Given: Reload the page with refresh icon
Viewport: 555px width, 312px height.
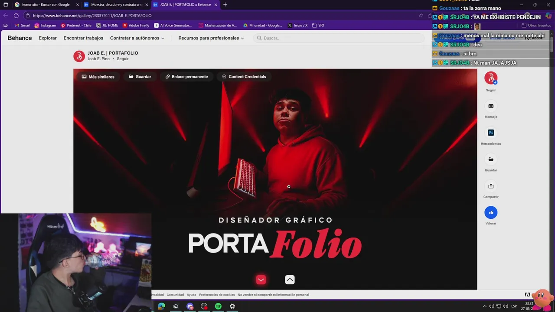Looking at the screenshot, I should pos(16,16).
